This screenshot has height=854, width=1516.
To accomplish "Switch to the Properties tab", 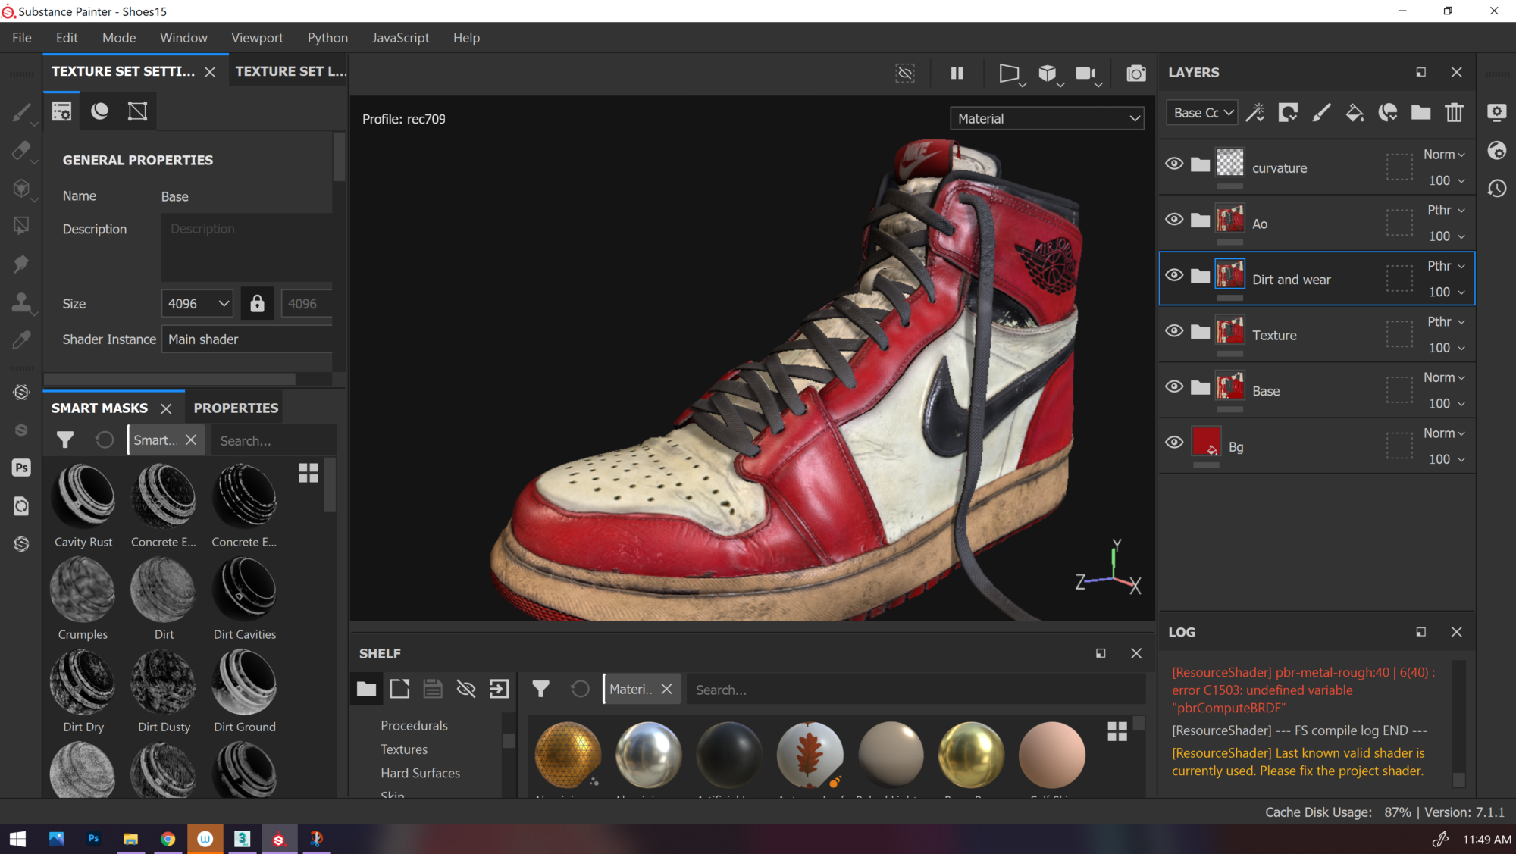I will click(x=236, y=408).
